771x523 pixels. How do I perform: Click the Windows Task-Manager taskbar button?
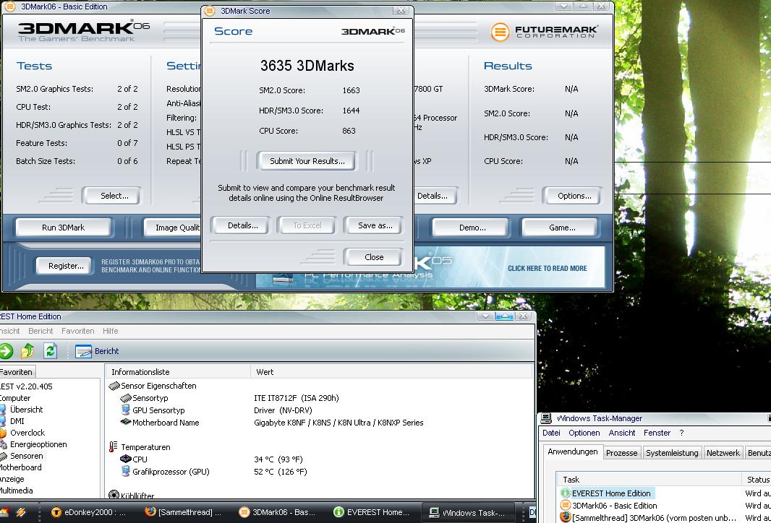click(468, 512)
